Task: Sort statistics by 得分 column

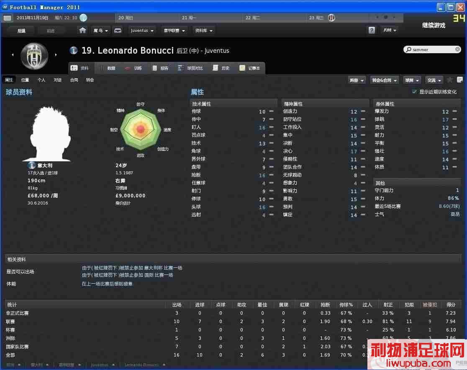Action: click(451, 304)
